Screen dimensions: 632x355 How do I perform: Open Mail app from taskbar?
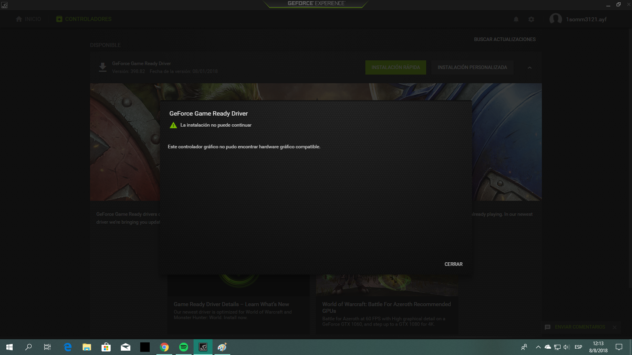pos(126,347)
